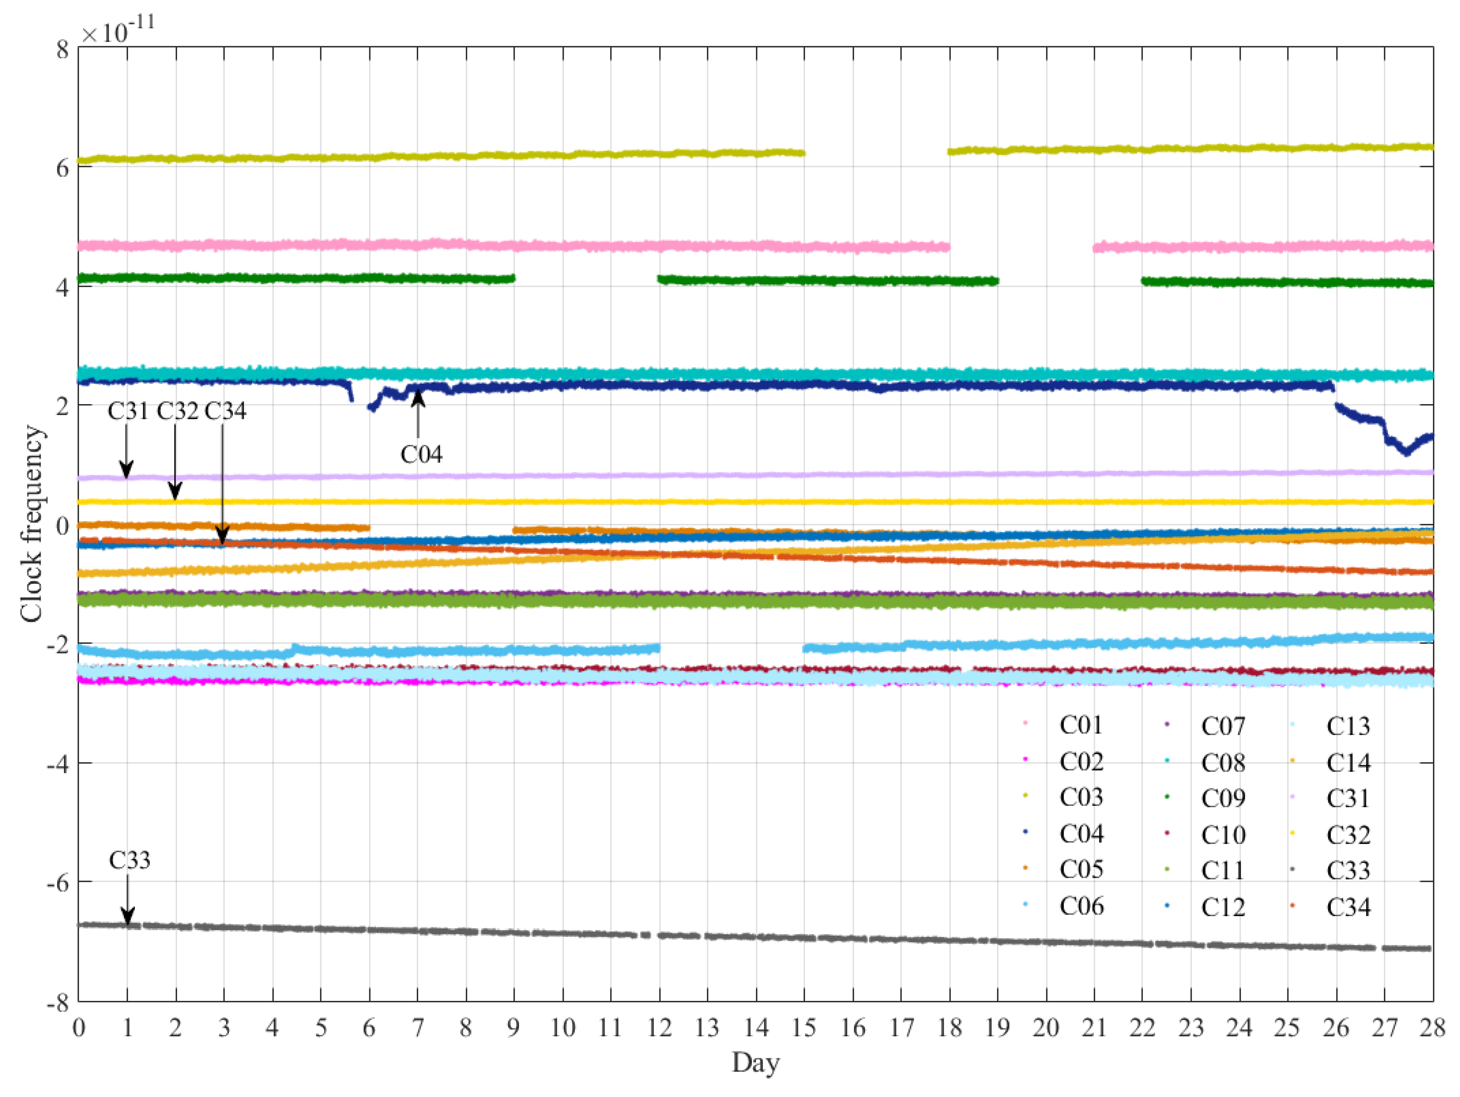Click the C33 legend entry text
1460x1097 pixels.
[1349, 871]
